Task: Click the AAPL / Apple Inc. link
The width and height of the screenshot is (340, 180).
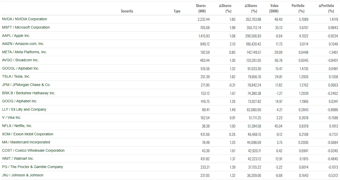Action: (16, 36)
